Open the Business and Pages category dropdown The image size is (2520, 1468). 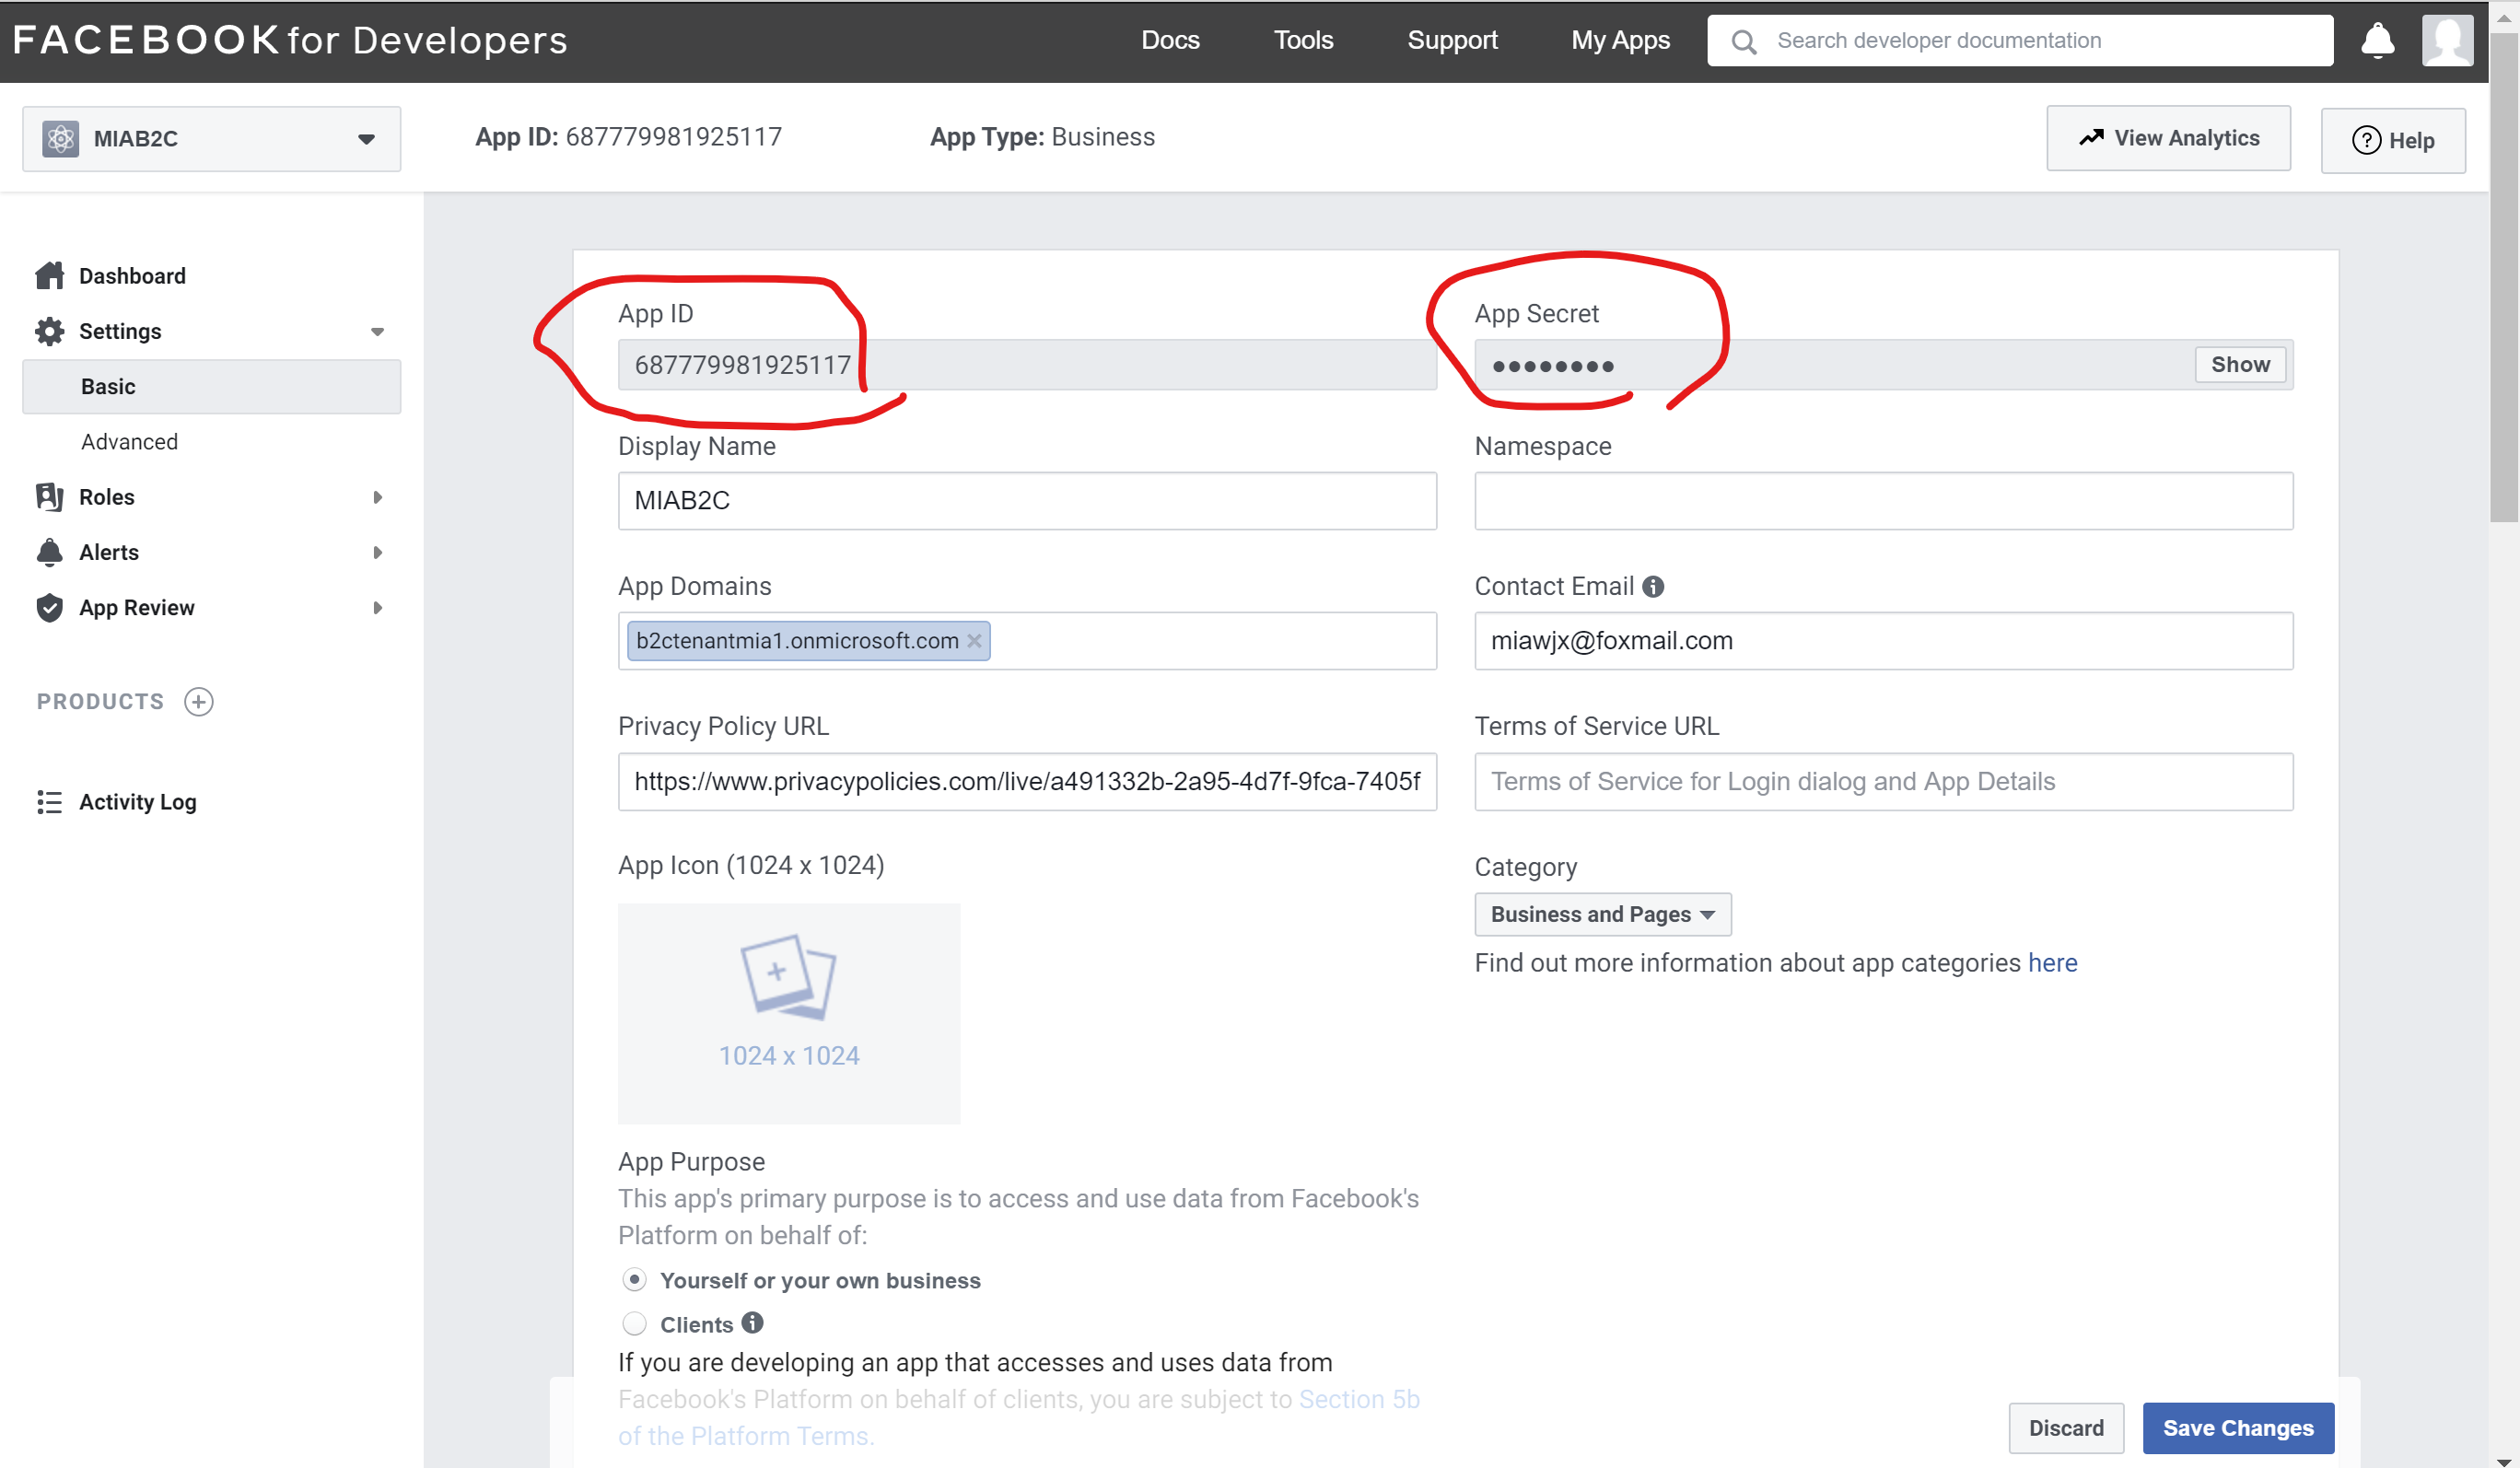1602,914
